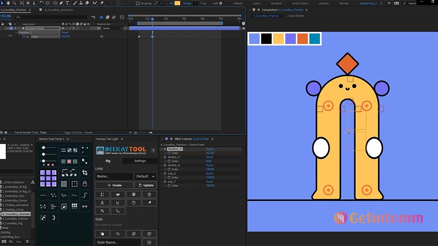Toggle fx switch for Position_Y effect
Image resolution: width=438 pixels, height=246 pixels.
tap(165, 149)
